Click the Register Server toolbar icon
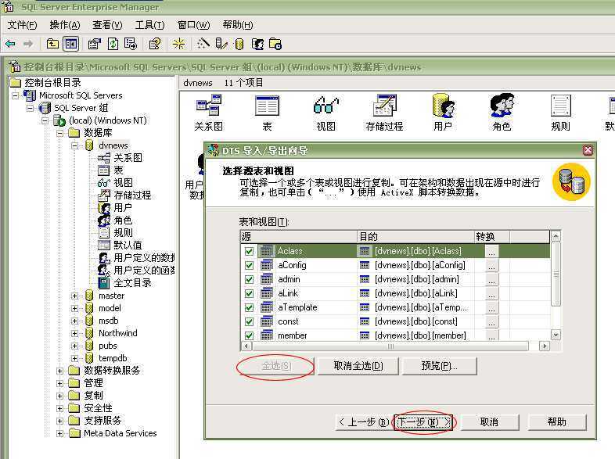Viewport: 615px width, 459px height. (221, 44)
